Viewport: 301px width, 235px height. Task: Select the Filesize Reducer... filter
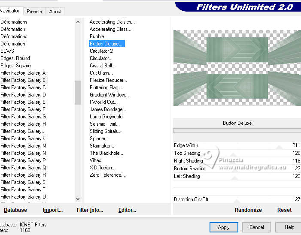click(x=108, y=80)
